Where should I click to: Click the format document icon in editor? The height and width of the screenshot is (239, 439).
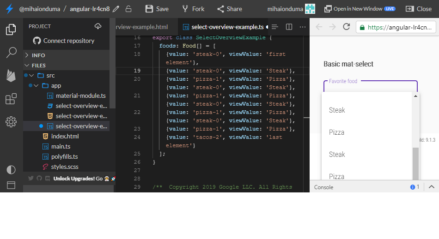(274, 27)
